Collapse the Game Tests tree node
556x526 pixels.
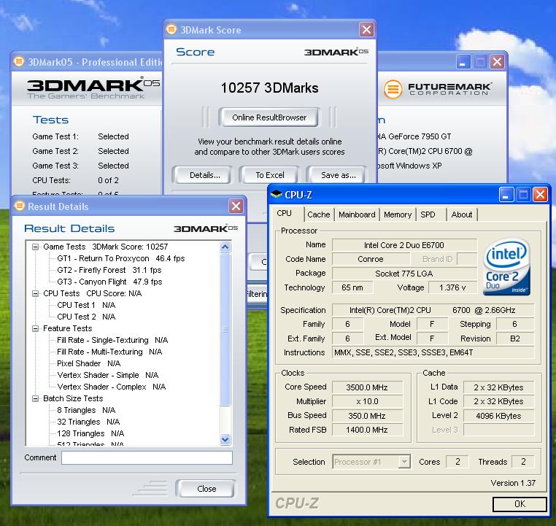[35, 247]
